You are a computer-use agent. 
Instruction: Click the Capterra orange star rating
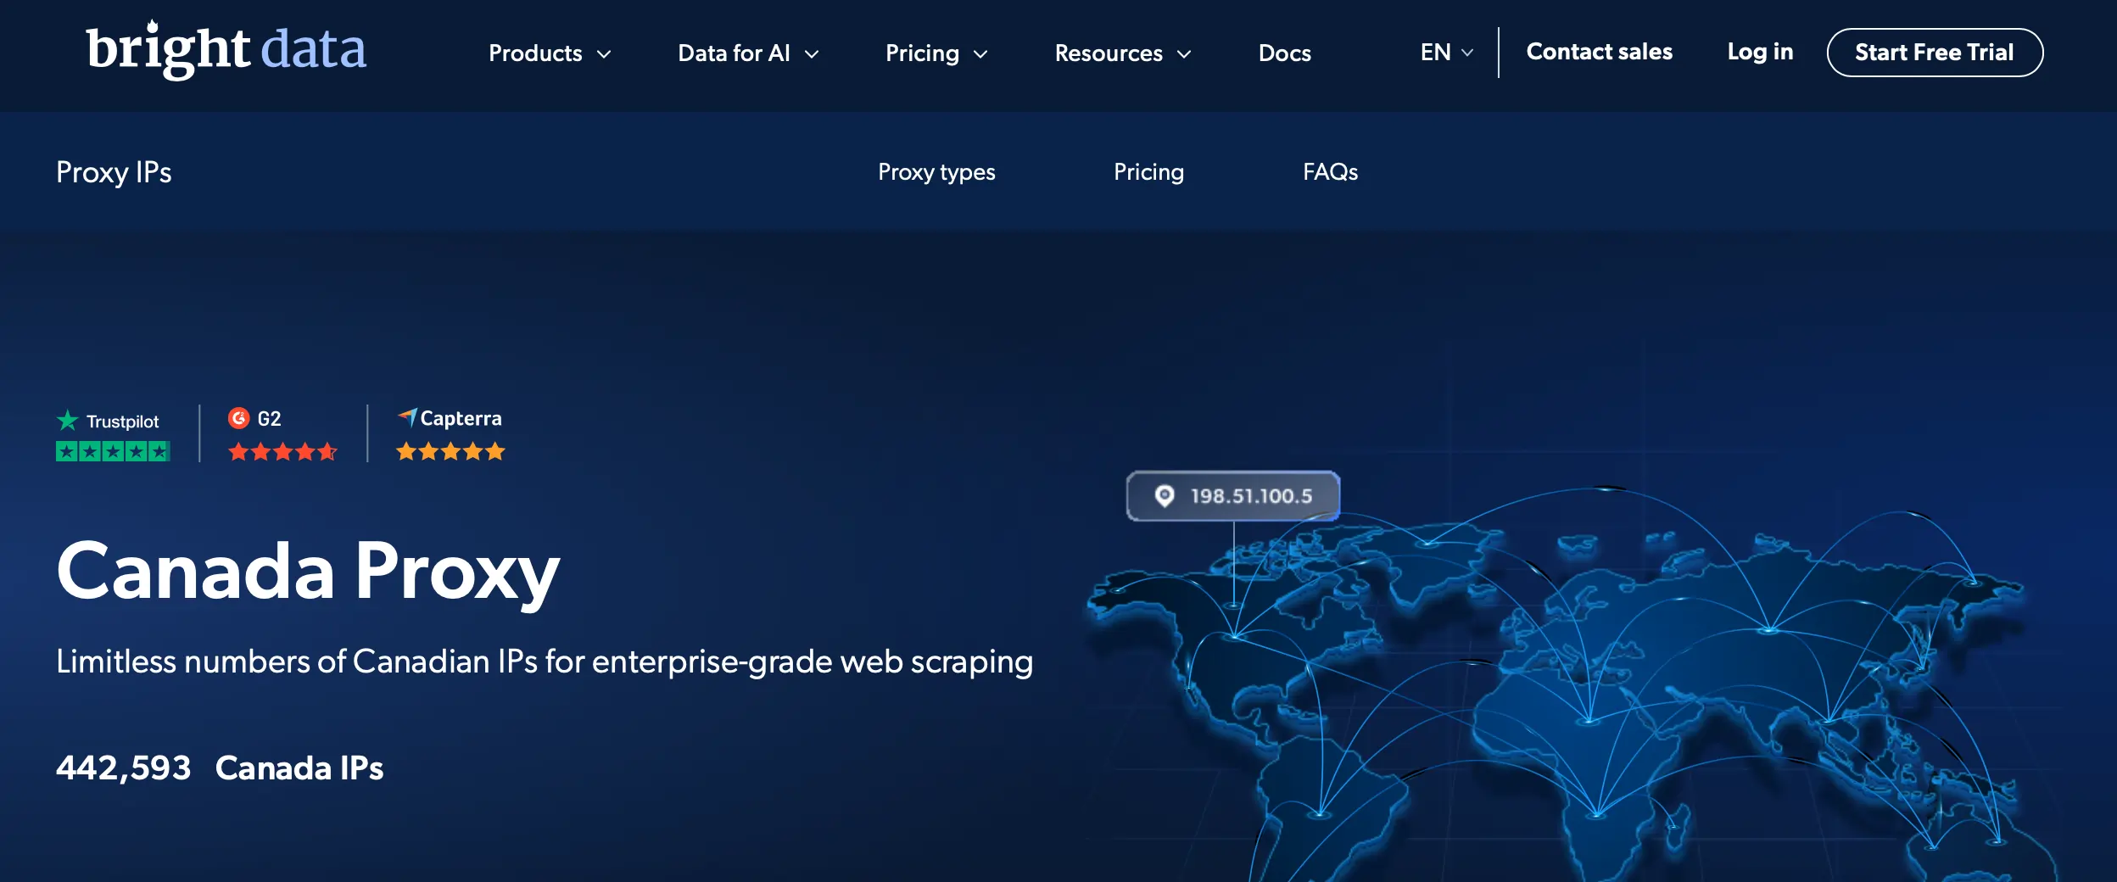tap(450, 452)
